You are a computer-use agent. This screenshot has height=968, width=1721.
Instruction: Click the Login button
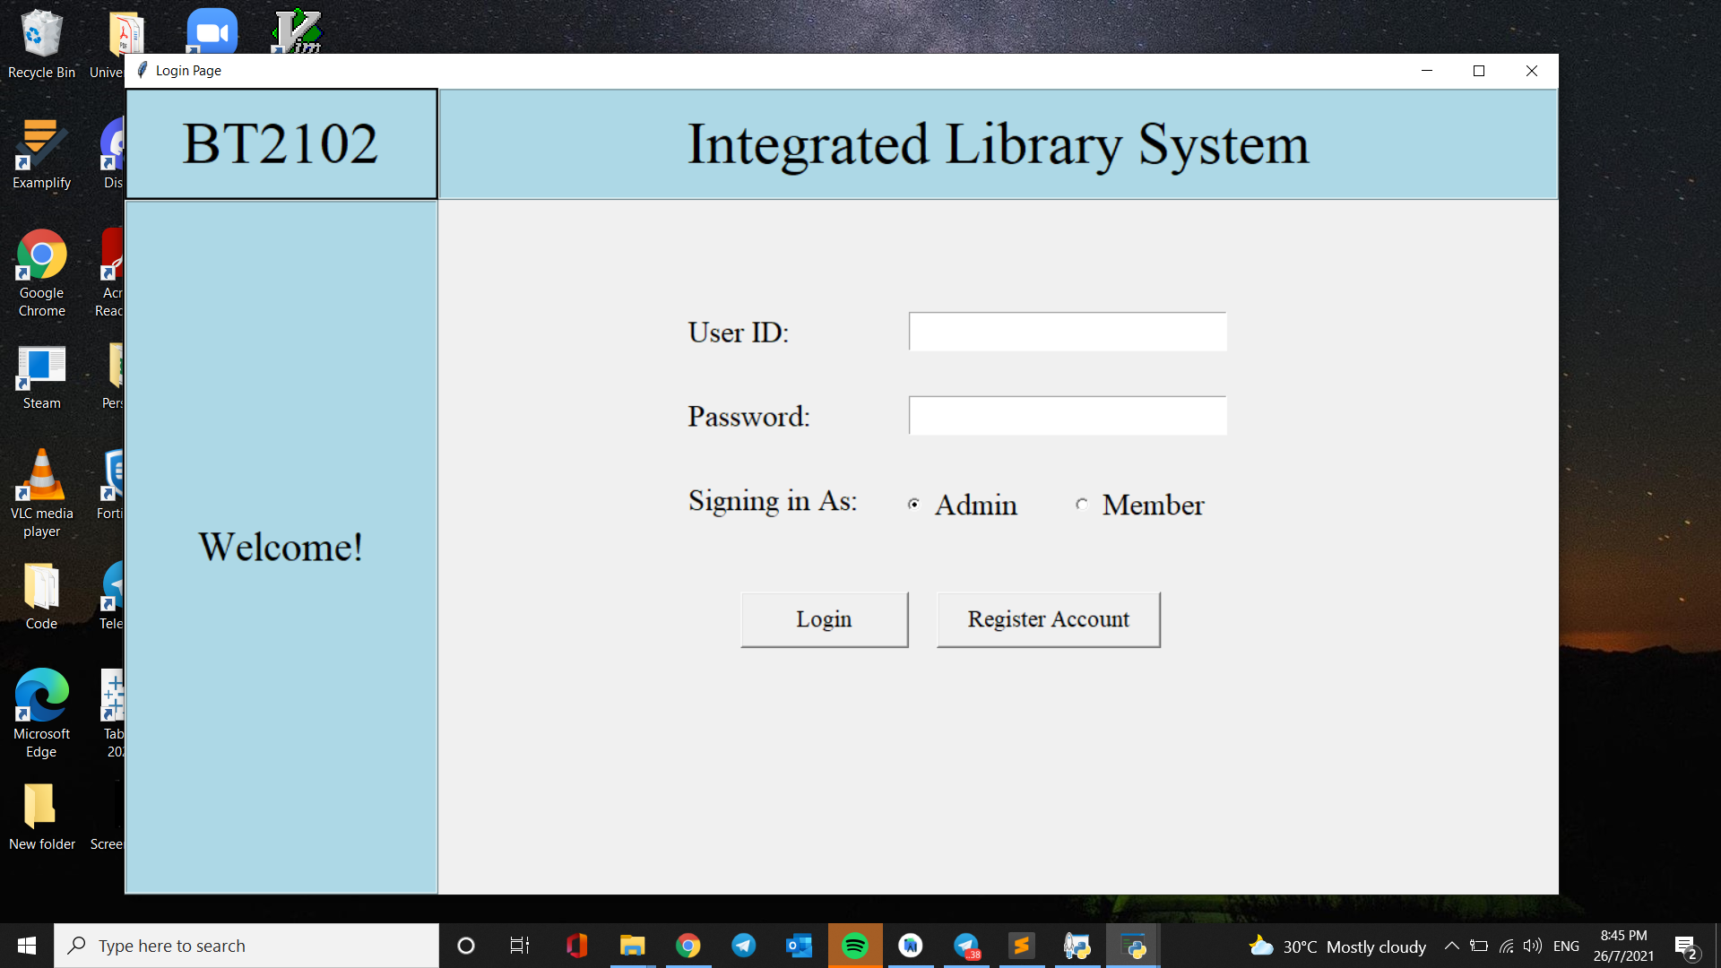[824, 618]
